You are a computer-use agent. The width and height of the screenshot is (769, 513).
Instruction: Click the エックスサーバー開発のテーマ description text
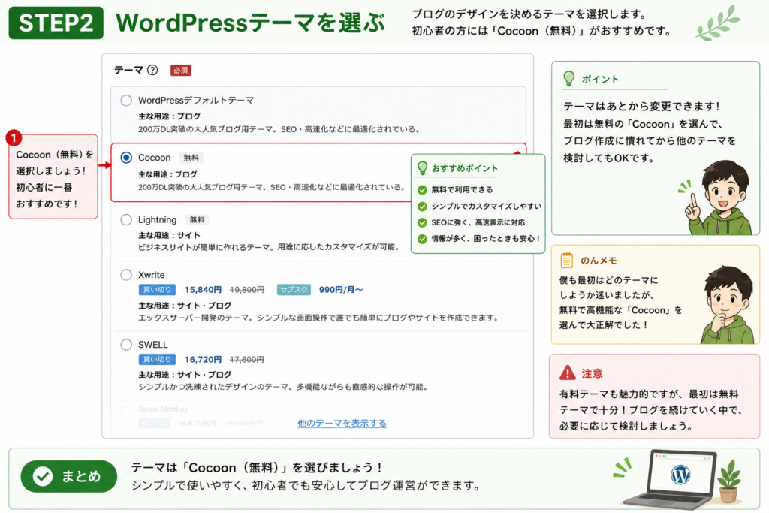pos(318,318)
